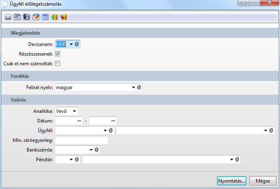The image size is (280, 189).
Task: Click into the Min. záróegyenleg field
Action: click(82, 140)
